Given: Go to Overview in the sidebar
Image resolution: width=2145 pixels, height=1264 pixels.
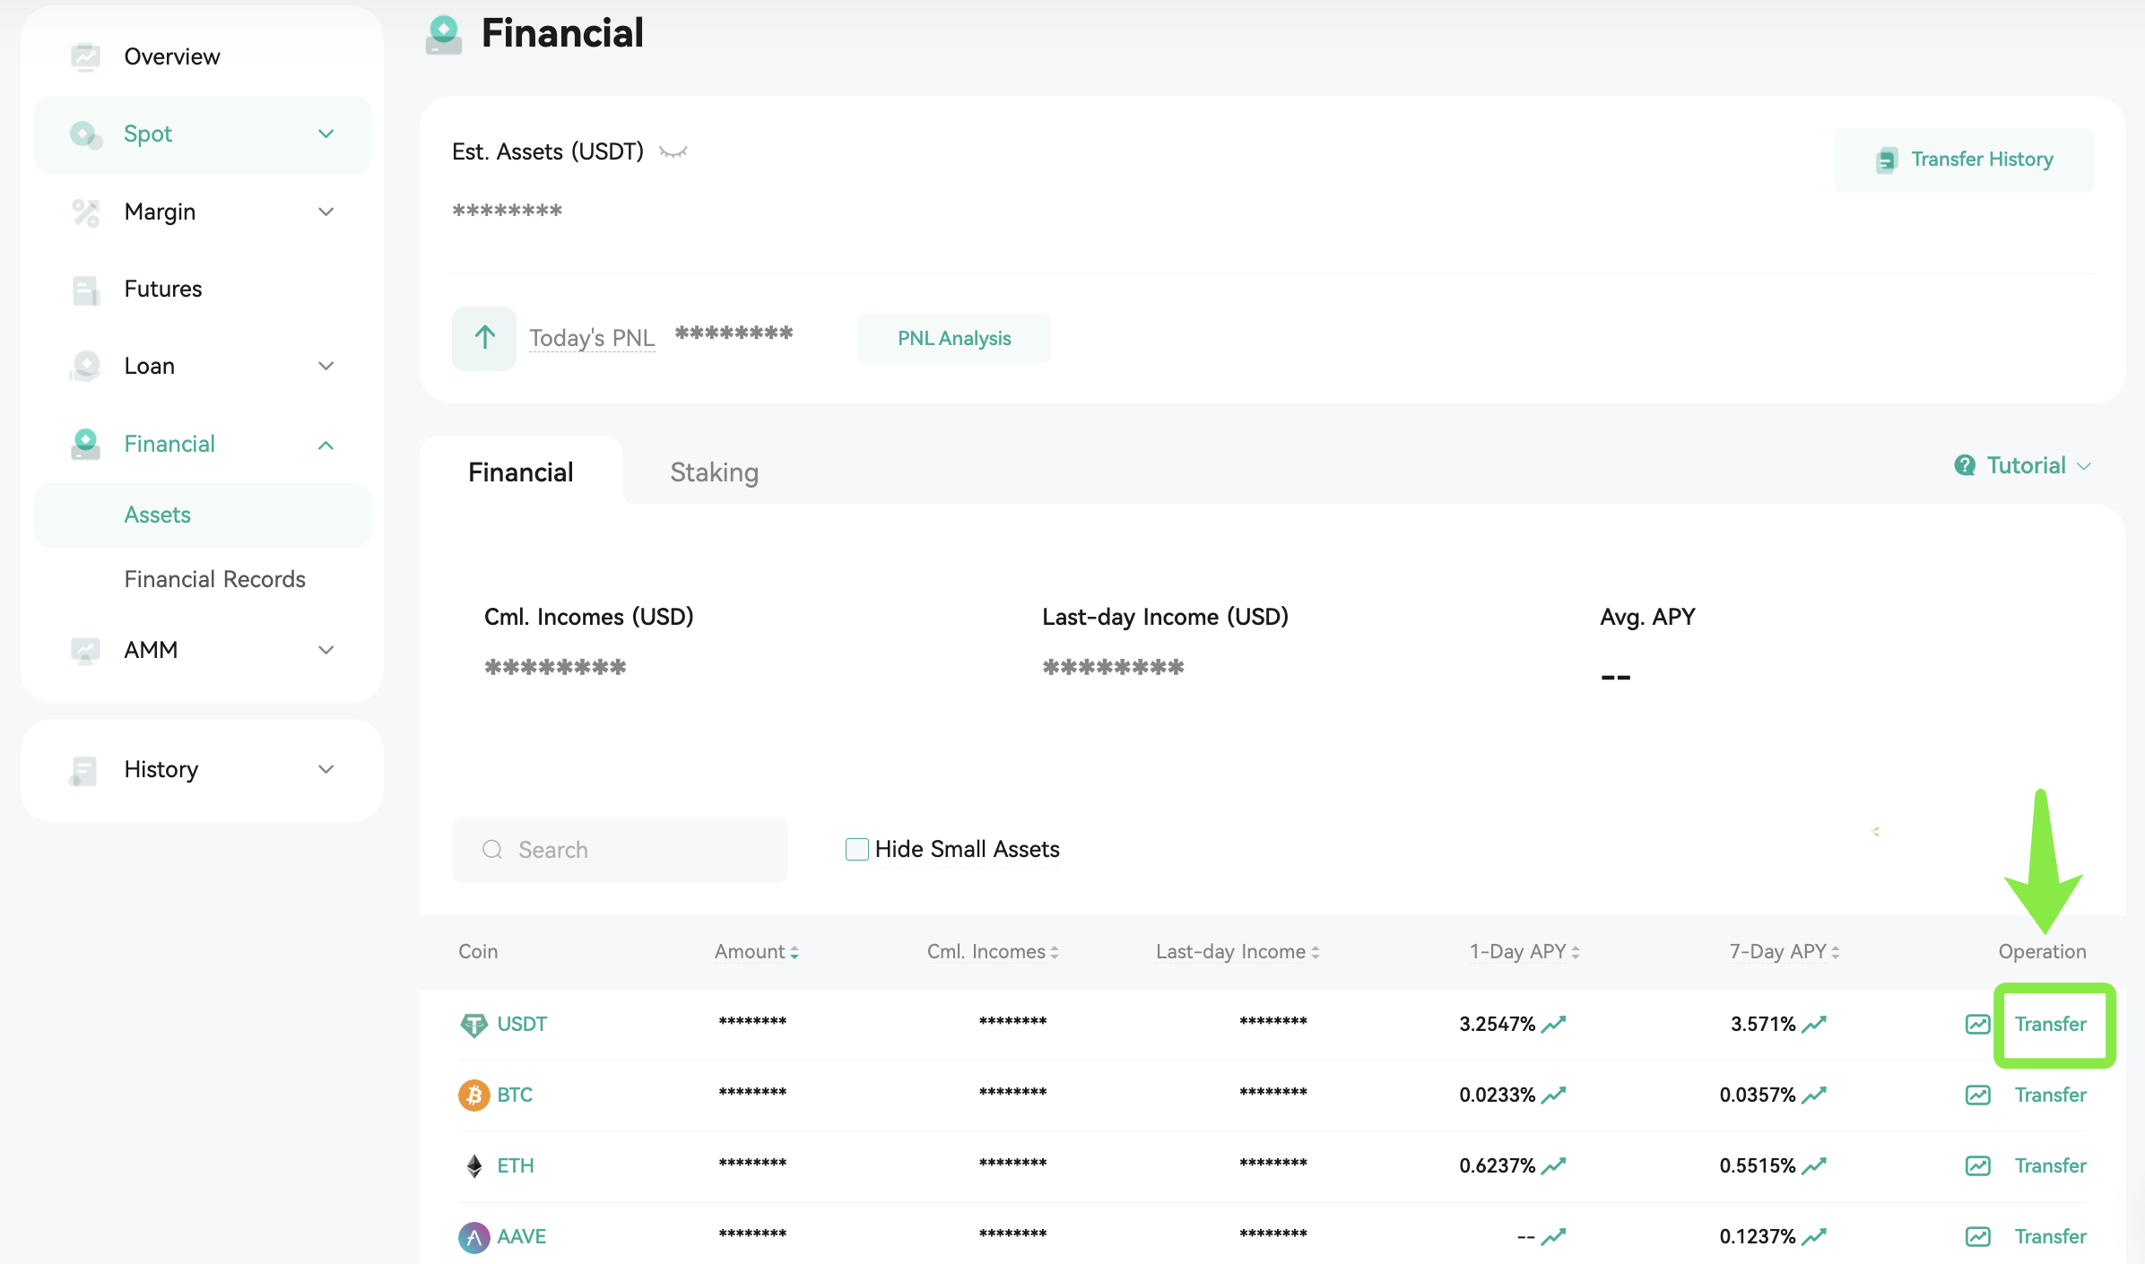Looking at the screenshot, I should tap(171, 56).
